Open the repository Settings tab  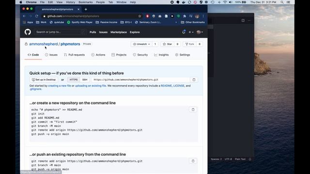(x=183, y=55)
